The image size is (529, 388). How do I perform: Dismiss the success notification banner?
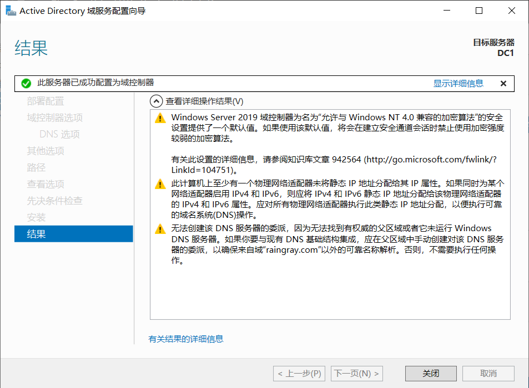(x=503, y=84)
